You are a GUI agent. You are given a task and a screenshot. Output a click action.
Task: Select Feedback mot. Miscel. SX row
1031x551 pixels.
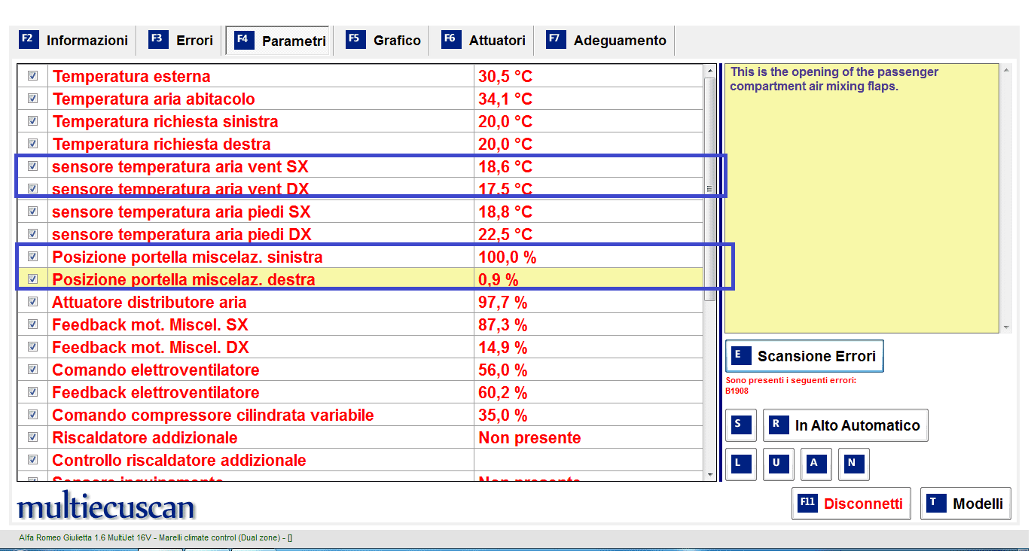pos(360,324)
